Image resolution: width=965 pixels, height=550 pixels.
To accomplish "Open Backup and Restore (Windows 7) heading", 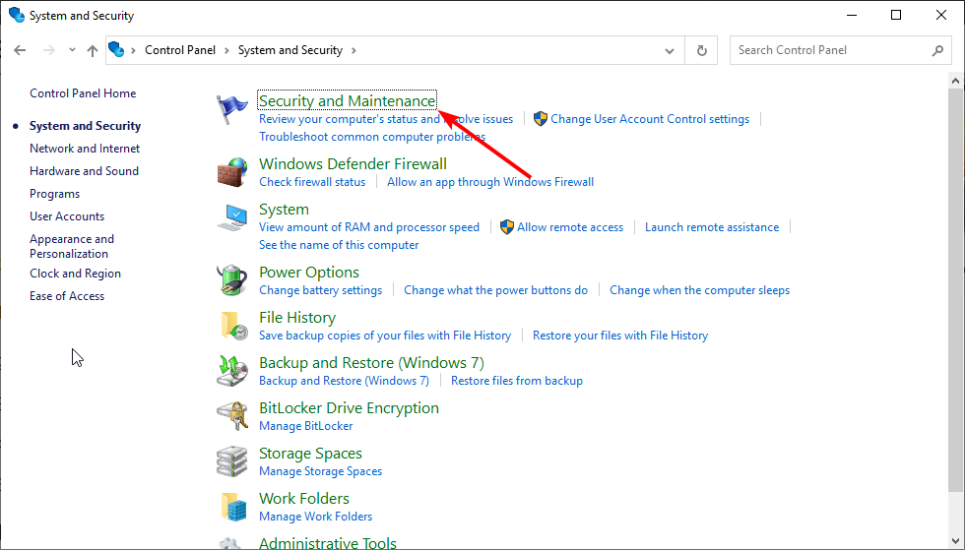I will [372, 363].
